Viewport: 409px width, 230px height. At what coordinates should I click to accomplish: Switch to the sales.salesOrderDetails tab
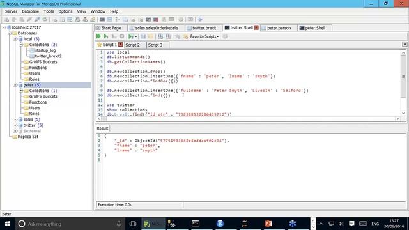coord(157,28)
